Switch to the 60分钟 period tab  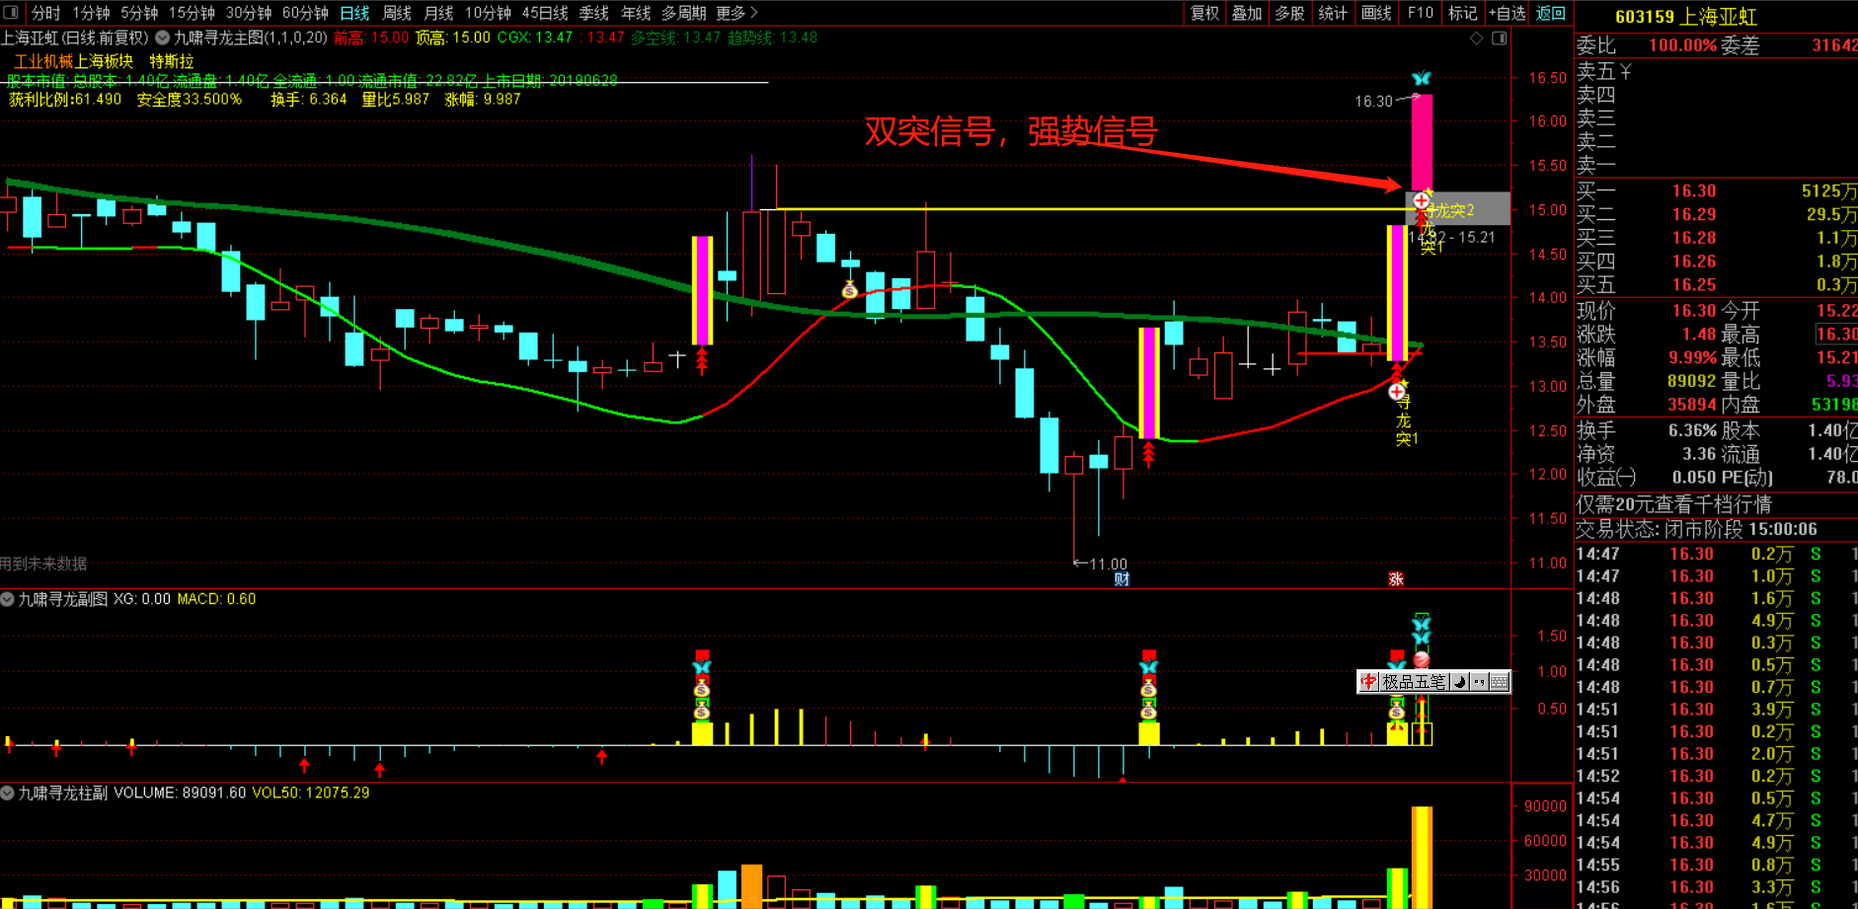tap(305, 13)
